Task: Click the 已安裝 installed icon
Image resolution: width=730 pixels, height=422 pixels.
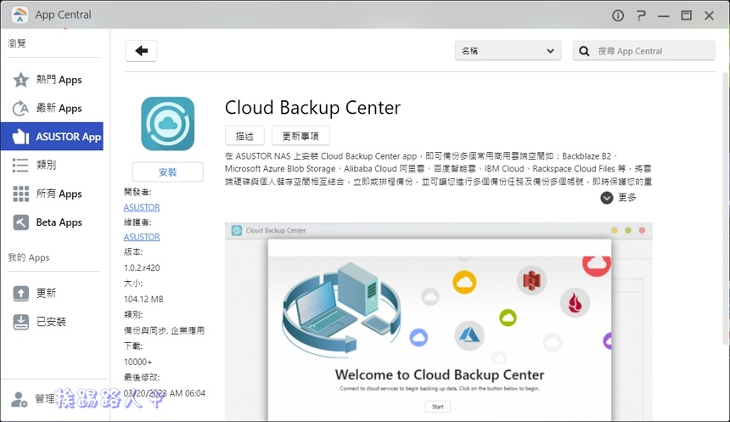Action: tap(20, 322)
